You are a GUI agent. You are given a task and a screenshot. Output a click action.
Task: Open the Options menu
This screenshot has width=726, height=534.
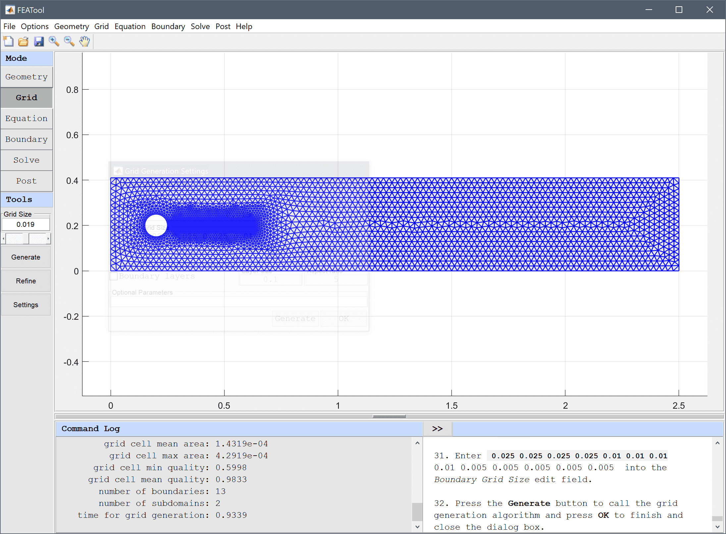pos(34,26)
